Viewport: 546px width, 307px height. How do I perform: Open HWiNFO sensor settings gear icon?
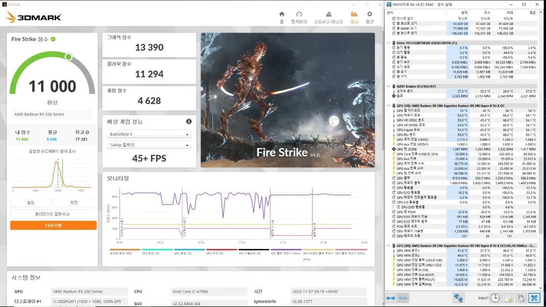(521, 298)
